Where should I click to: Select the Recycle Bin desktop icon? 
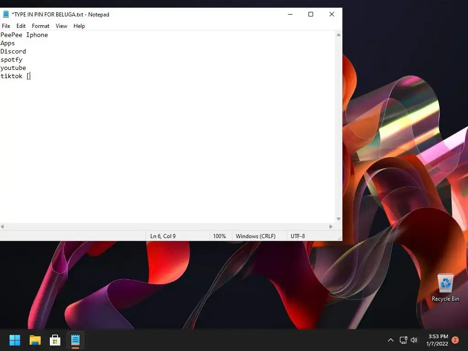pos(445,288)
